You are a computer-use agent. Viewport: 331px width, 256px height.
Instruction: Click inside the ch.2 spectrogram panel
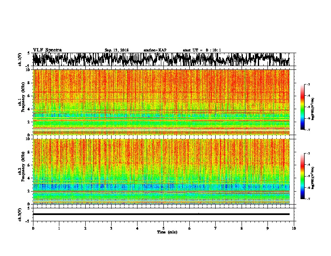tap(161, 172)
